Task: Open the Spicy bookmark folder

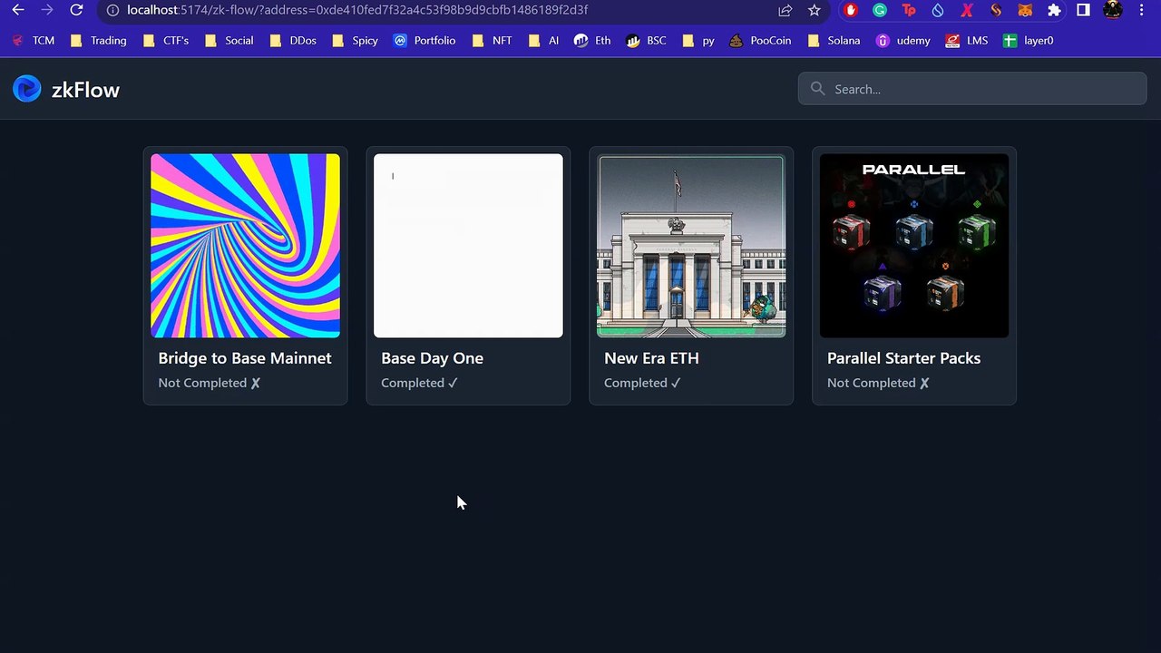Action: tap(356, 41)
